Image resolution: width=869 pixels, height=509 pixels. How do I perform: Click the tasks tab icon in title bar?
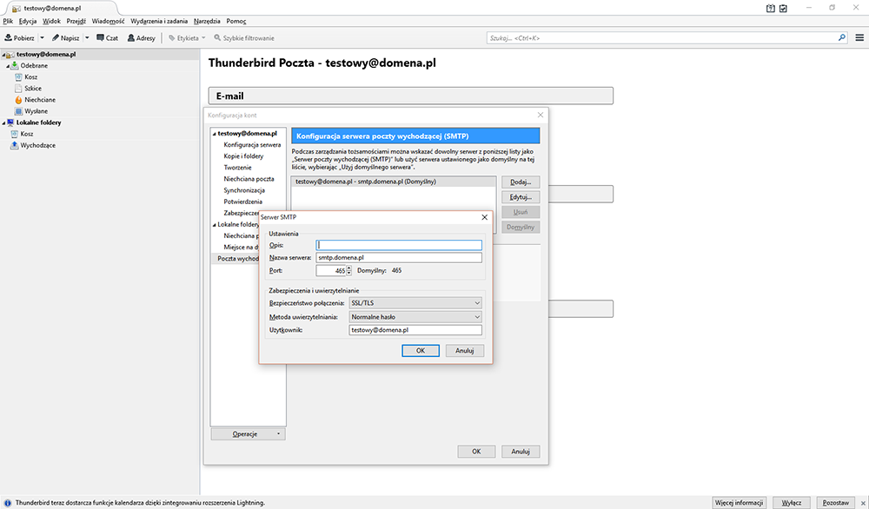tap(783, 9)
